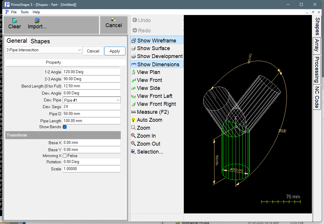Screen dimensions: 324x224
Task: Click Auto Zoom lightbulb icon
Action: (133, 120)
